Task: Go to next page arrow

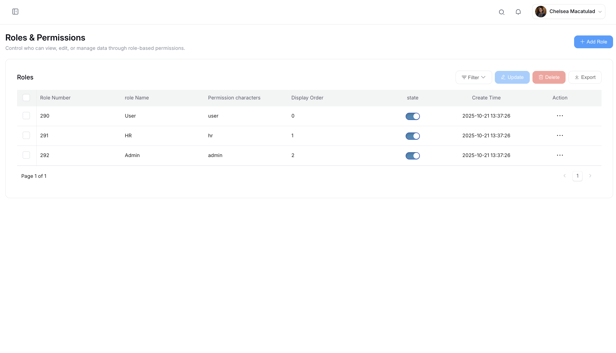Action: pos(590,176)
